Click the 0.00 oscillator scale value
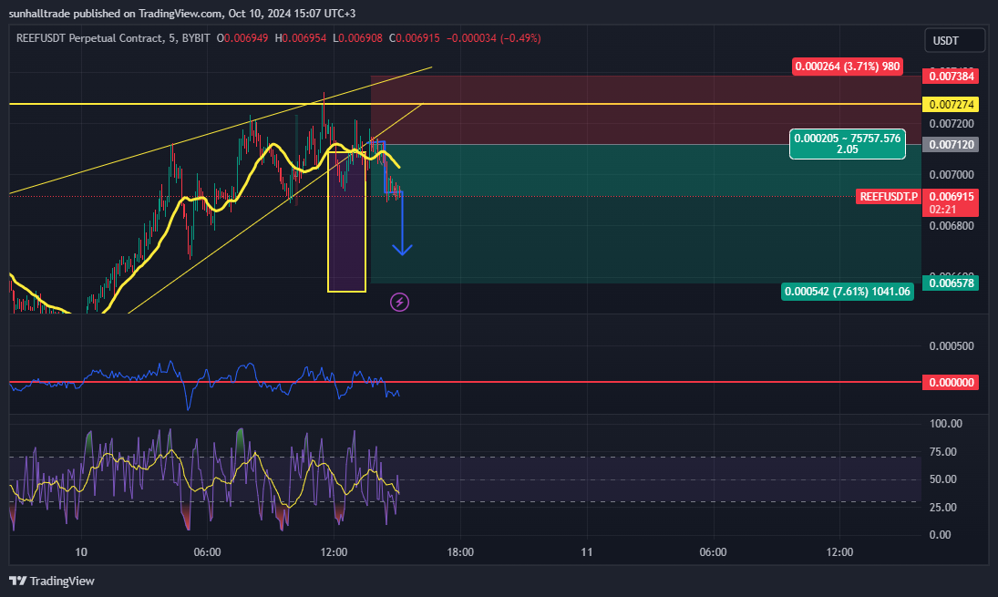998x597 pixels. tap(940, 535)
